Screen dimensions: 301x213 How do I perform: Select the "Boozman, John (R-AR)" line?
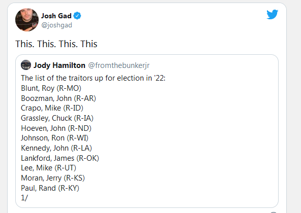tap(58, 98)
